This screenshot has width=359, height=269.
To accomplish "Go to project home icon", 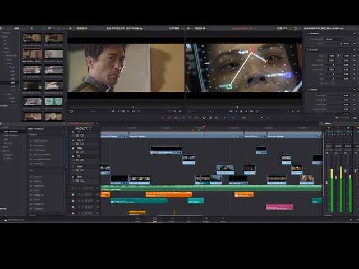I will 351,220.
